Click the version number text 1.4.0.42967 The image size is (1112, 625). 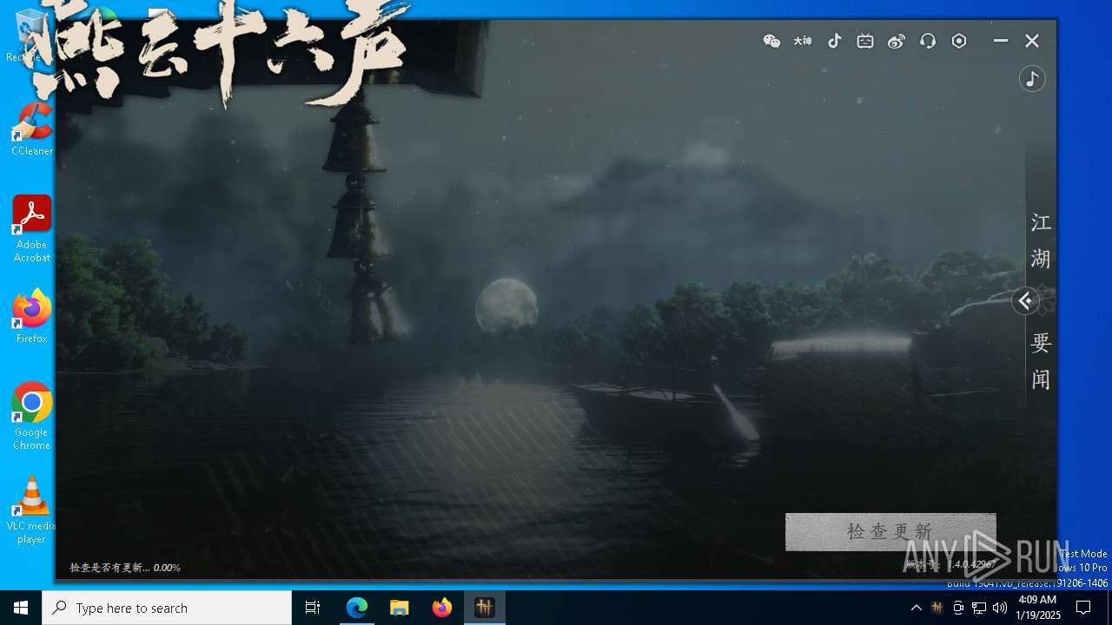coord(971,564)
